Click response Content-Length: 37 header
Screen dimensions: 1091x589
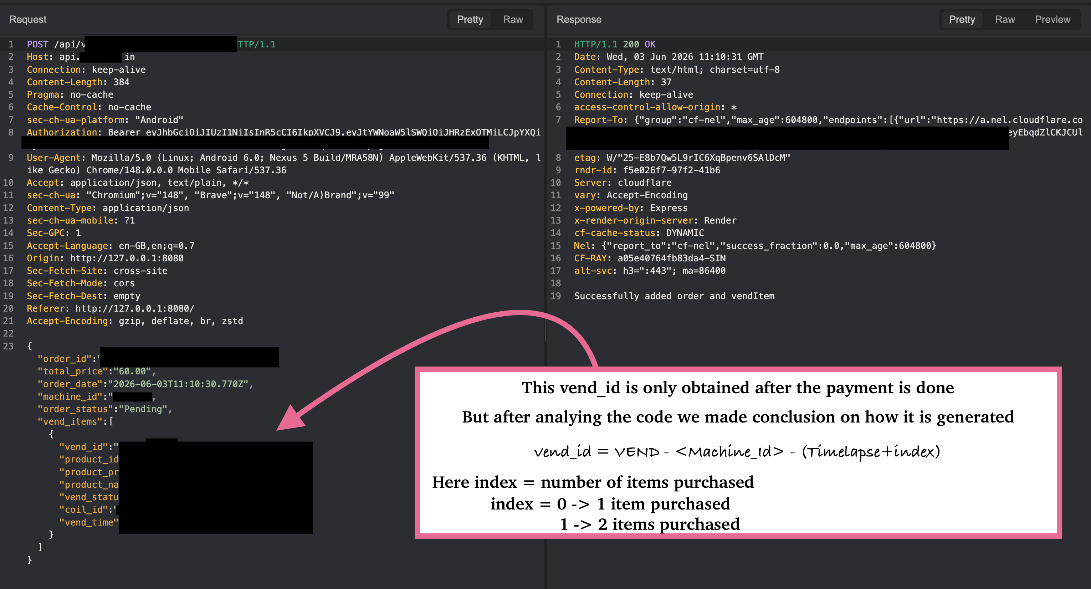click(x=623, y=82)
